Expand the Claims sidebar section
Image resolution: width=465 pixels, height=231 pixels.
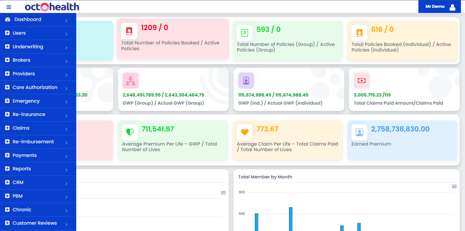pos(22,128)
